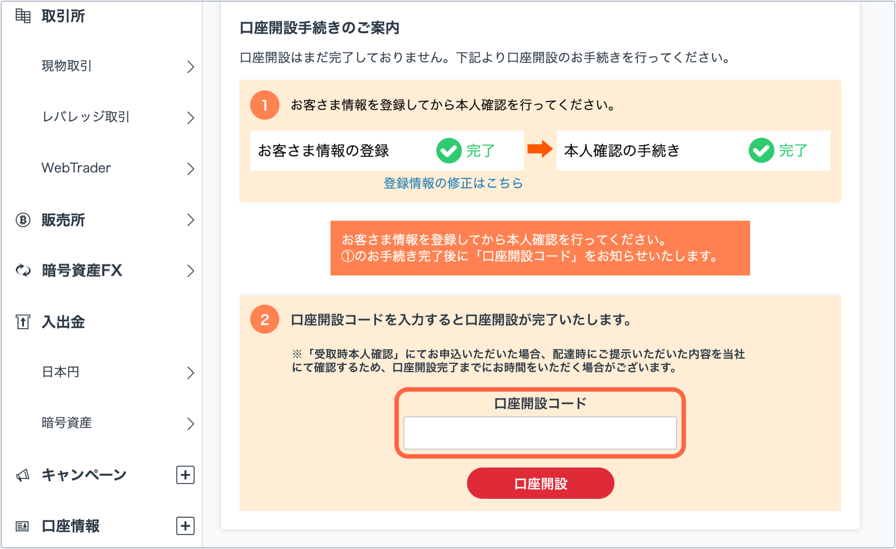Viewport: 896px width, 549px height.
Task: Click the キャンペーン megaphone icon
Action: click(23, 475)
